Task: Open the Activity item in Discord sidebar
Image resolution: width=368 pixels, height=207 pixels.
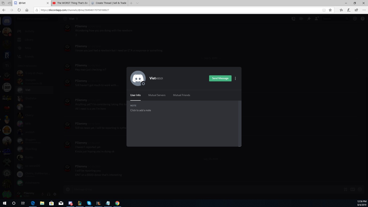Action: click(34, 31)
